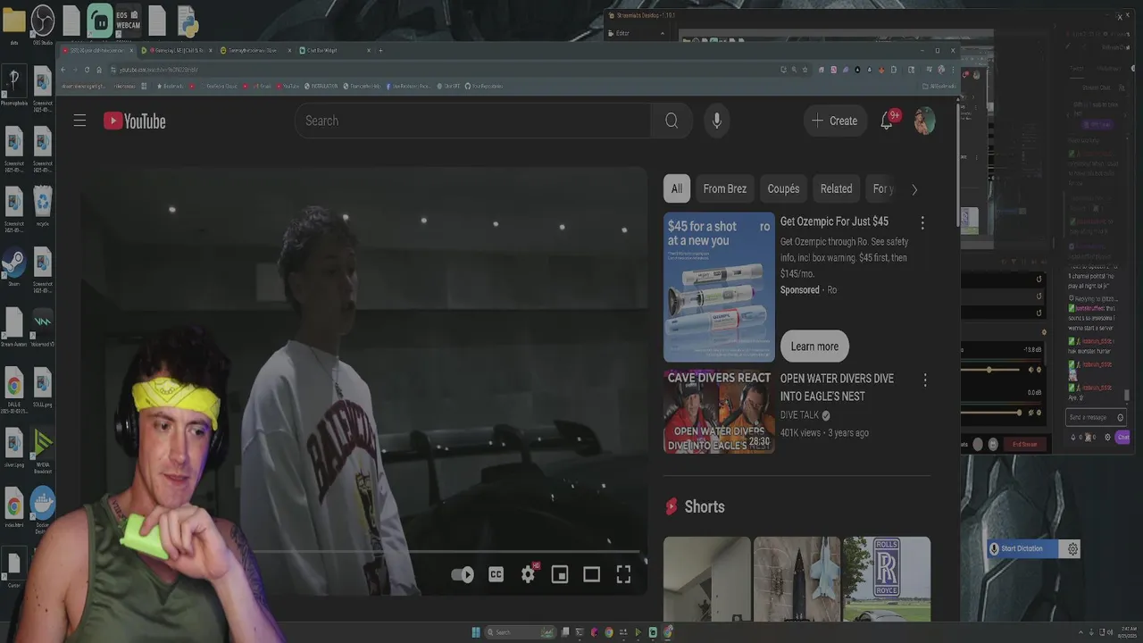Open a new Chrome tab
Viewport: 1143px width, 643px height.
point(380,51)
